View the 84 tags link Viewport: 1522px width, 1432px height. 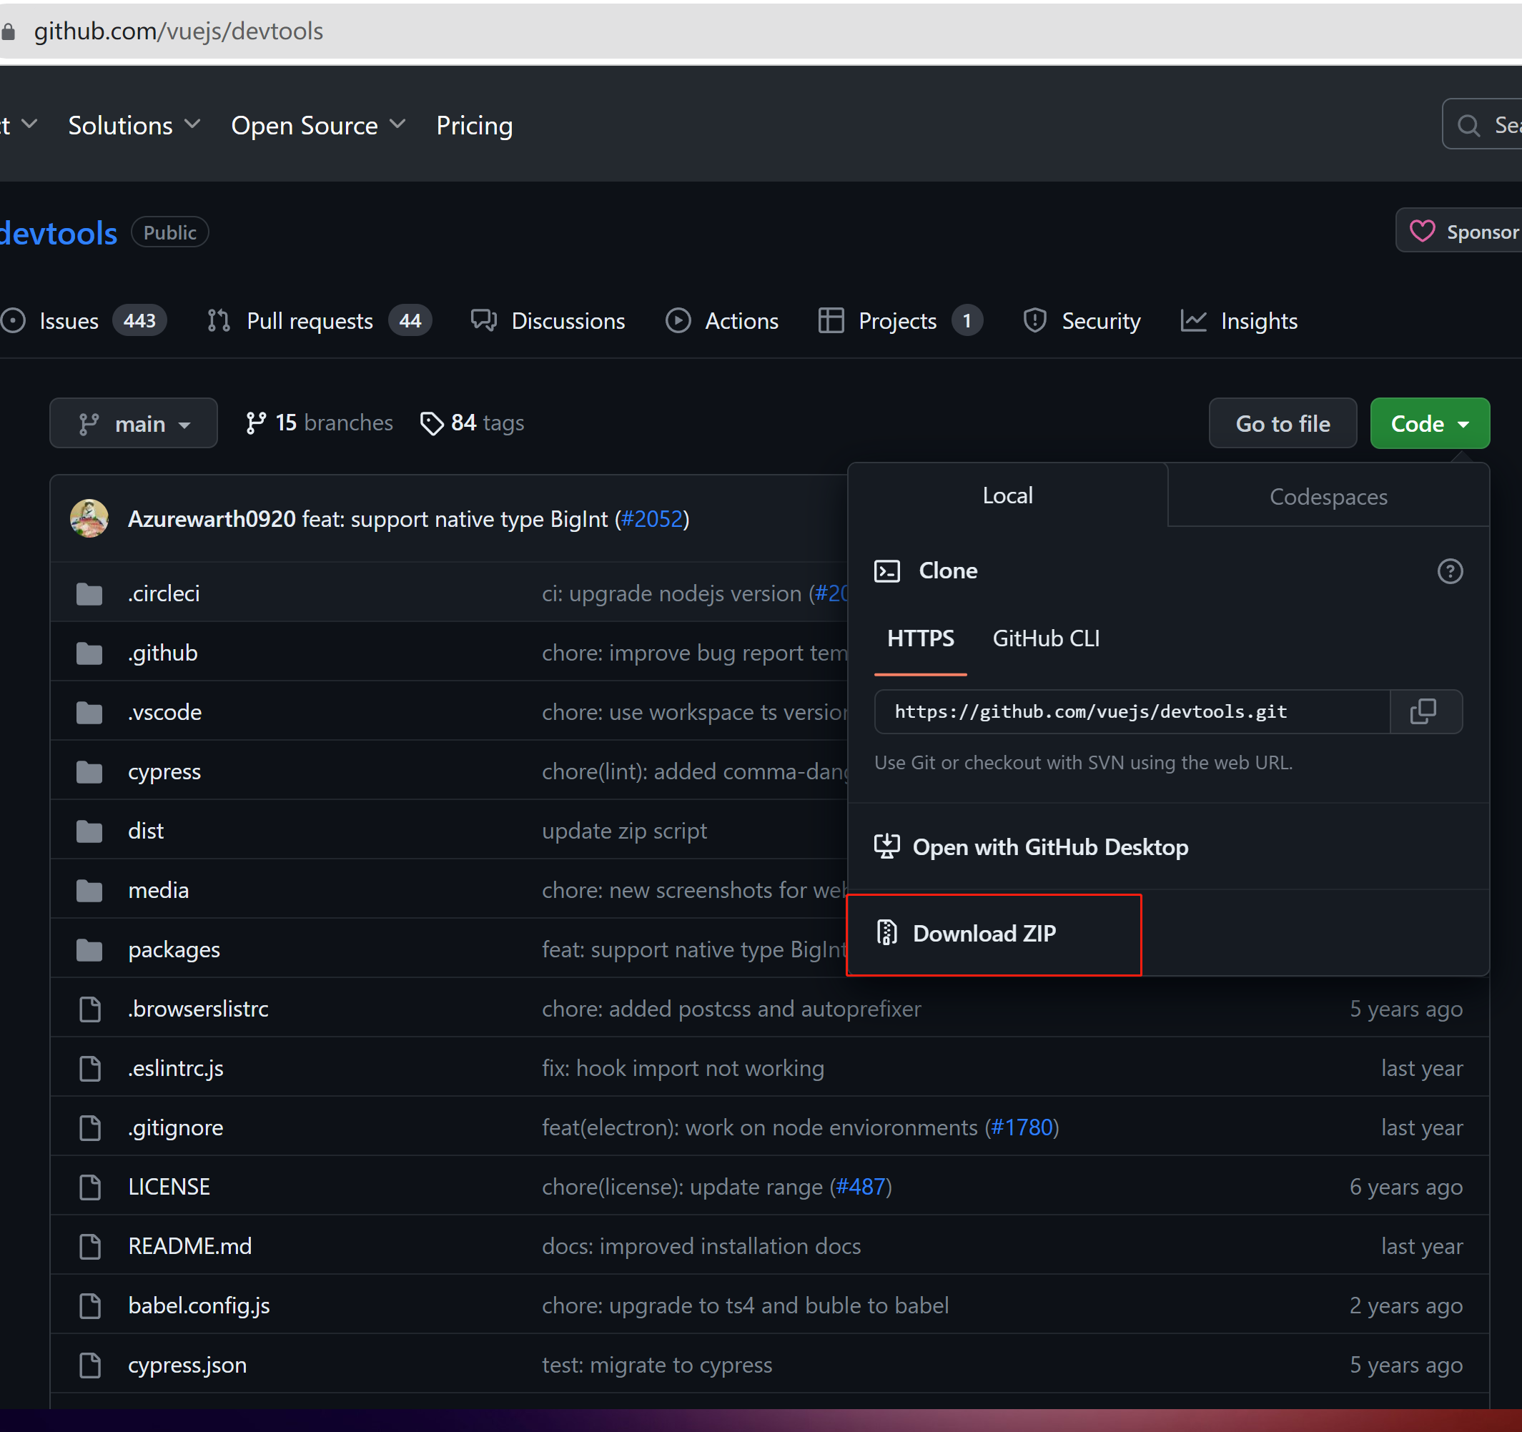473,423
